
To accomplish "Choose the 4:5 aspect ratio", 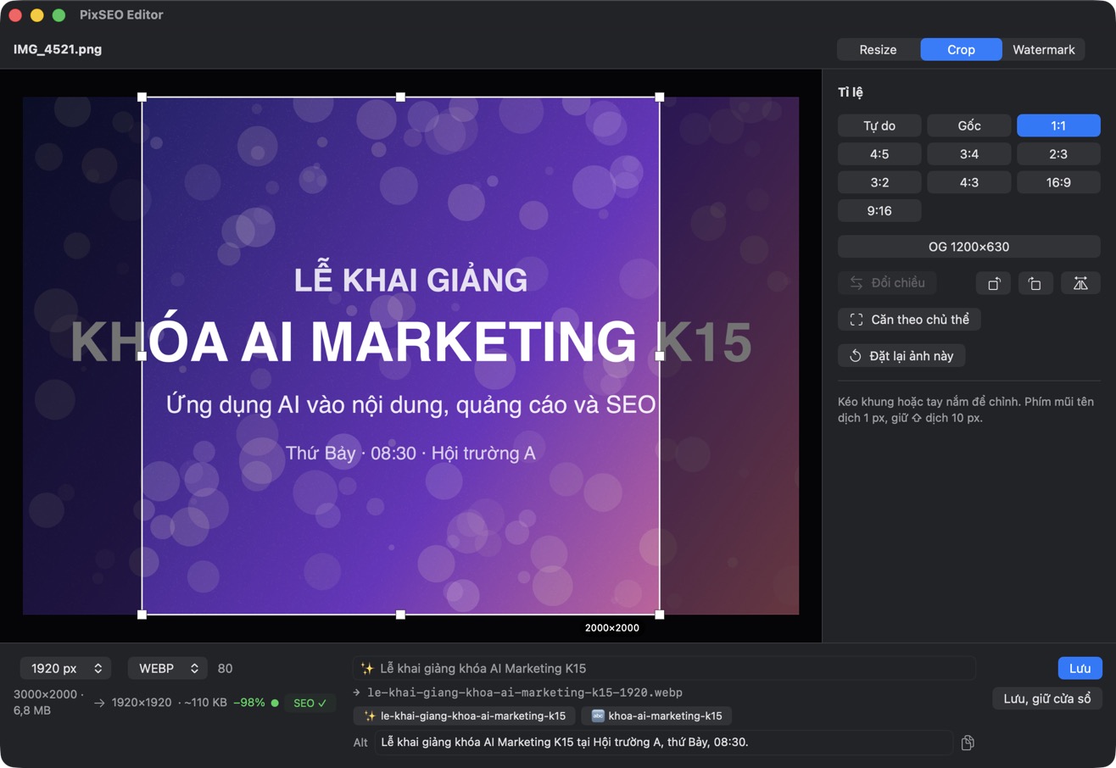I will pyautogui.click(x=879, y=154).
